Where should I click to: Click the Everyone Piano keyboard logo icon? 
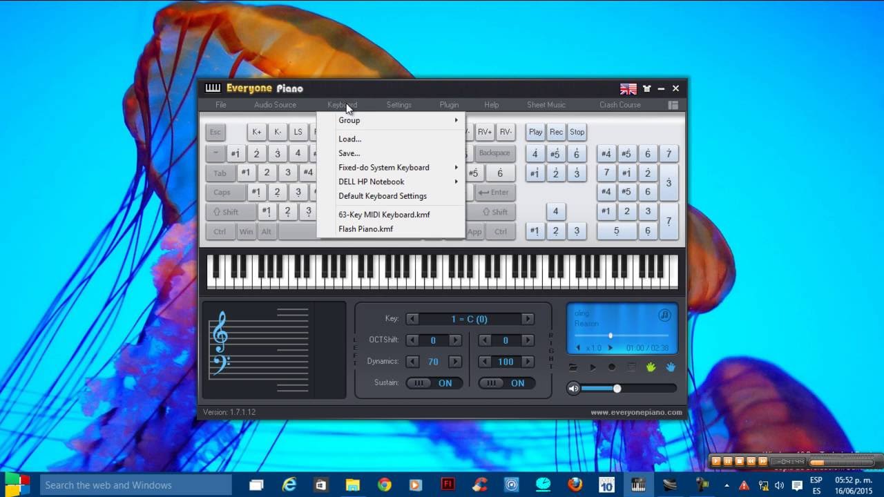pyautogui.click(x=213, y=88)
